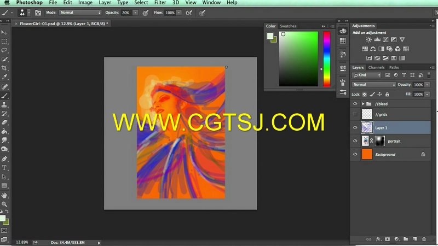Select the Smudge tool

click(x=4, y=140)
